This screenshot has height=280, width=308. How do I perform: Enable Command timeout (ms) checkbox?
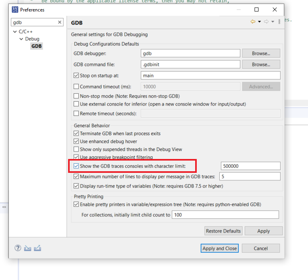76,87
